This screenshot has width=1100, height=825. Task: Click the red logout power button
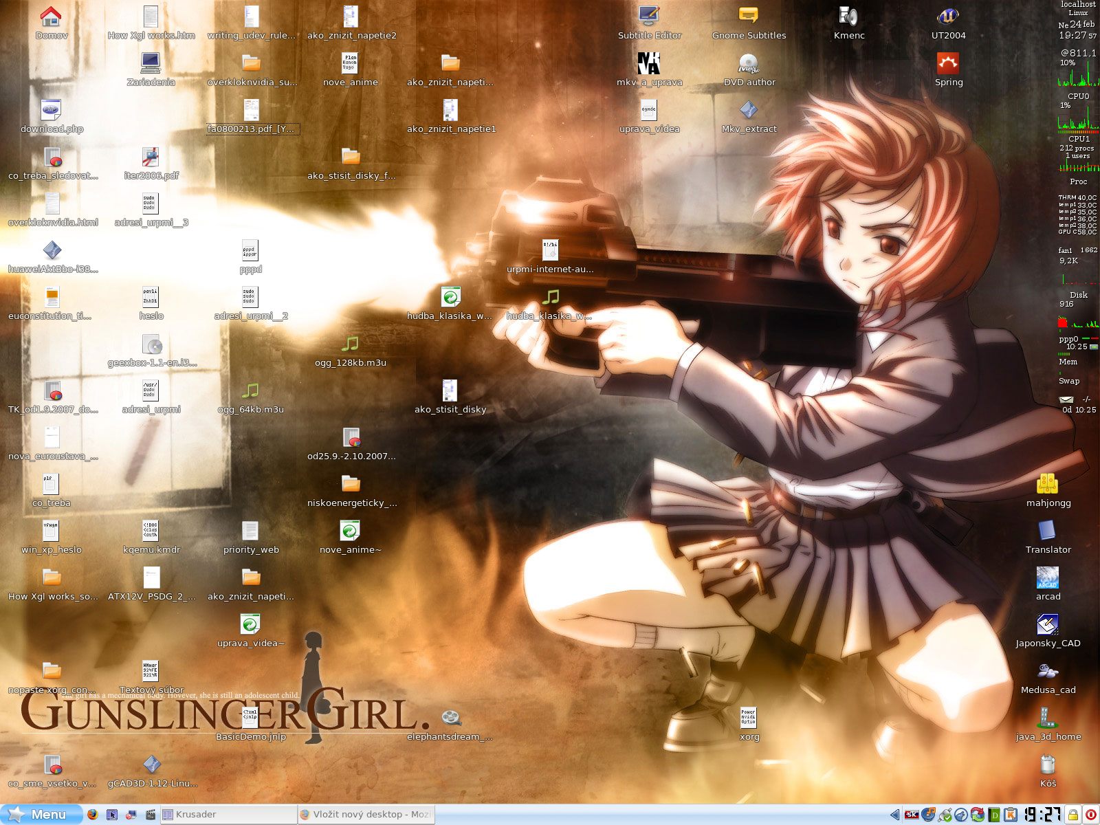pyautogui.click(x=1091, y=815)
